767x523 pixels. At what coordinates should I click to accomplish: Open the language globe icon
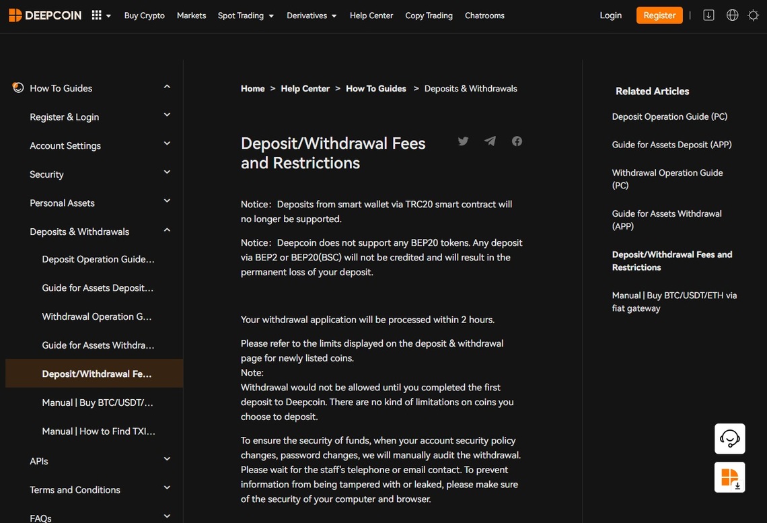(x=732, y=15)
